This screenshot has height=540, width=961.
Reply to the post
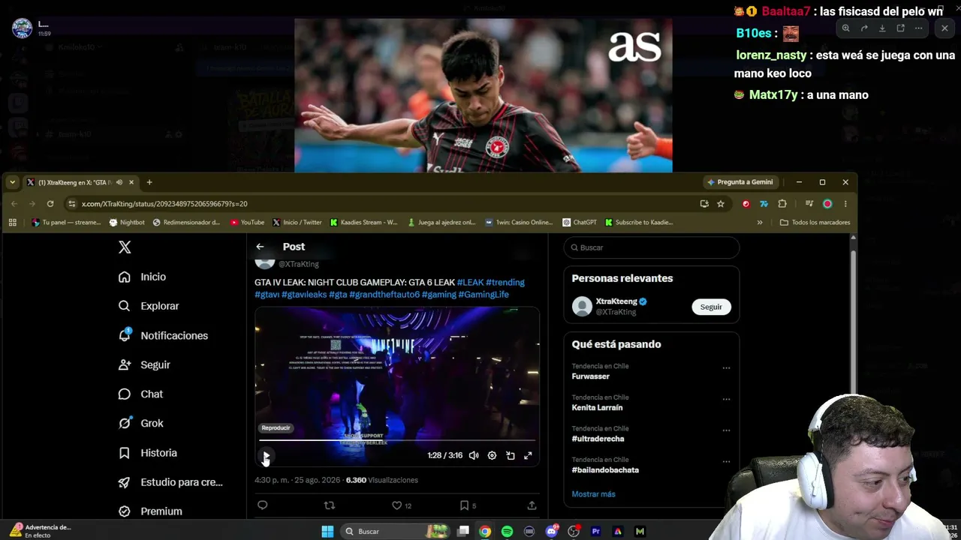(x=262, y=505)
